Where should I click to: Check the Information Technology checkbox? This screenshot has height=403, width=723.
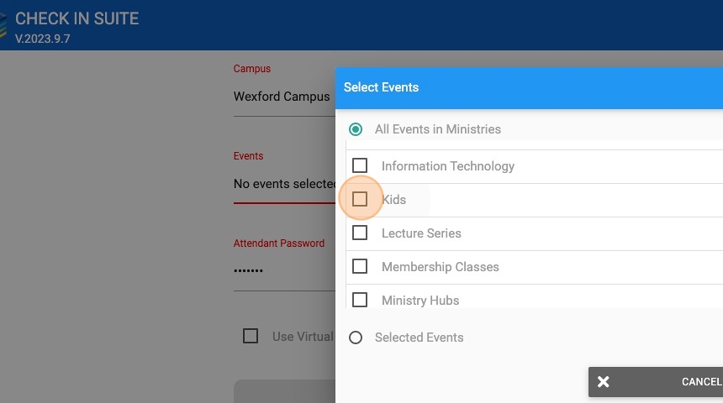click(360, 165)
